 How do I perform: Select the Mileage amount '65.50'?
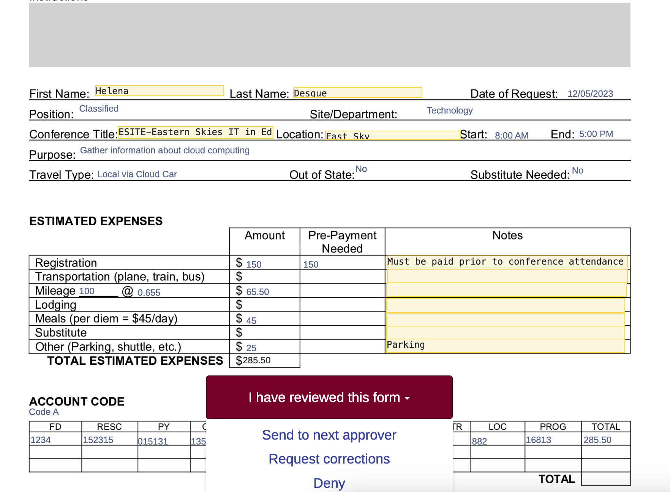[x=258, y=292]
